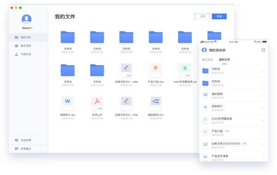This screenshot has height=175, width=277.
Task: Open 组织架构 row in mobile list
Action: (234, 96)
